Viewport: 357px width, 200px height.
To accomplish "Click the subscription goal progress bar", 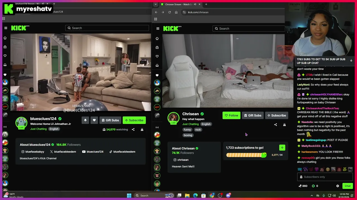I will click(x=246, y=155).
